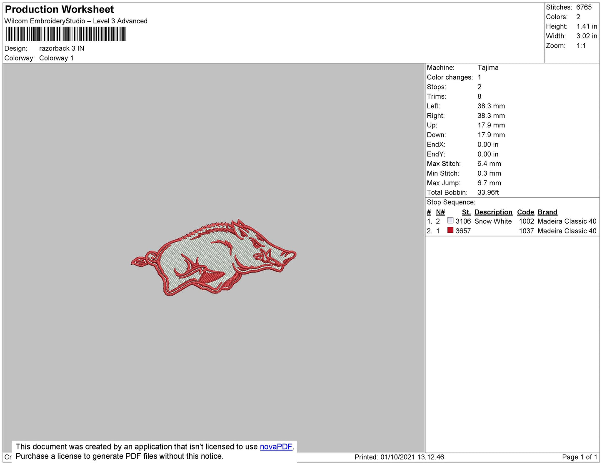Click the Snow White description cell
This screenshot has height=465, width=602.
tap(493, 221)
